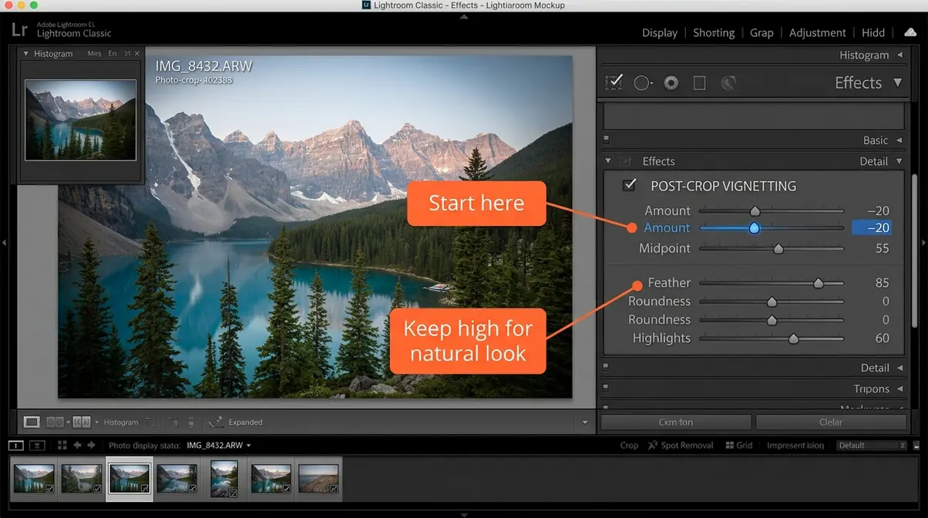Viewport: 928px width, 518px height.
Task: Click the Midpoint slider handle
Action: (778, 249)
